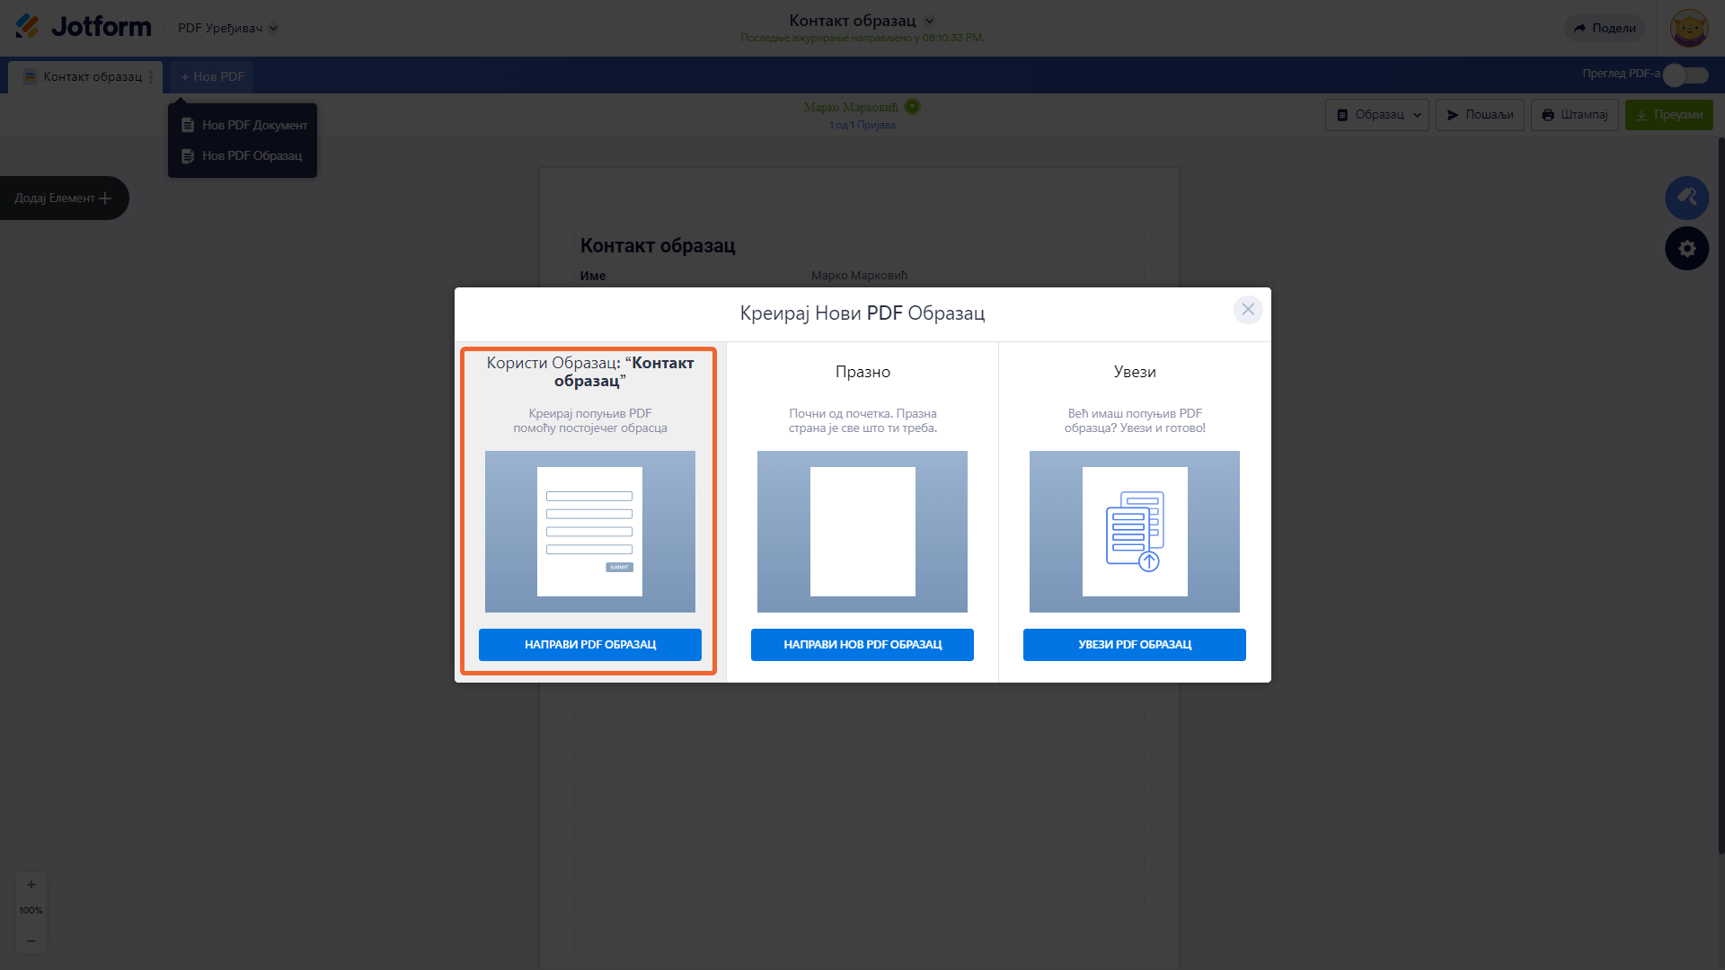Expand the Марко Марковић submission selector
This screenshot has height=970, width=1725.
(912, 107)
